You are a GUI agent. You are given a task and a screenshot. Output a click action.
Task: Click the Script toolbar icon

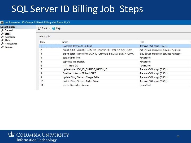coord(39,28)
